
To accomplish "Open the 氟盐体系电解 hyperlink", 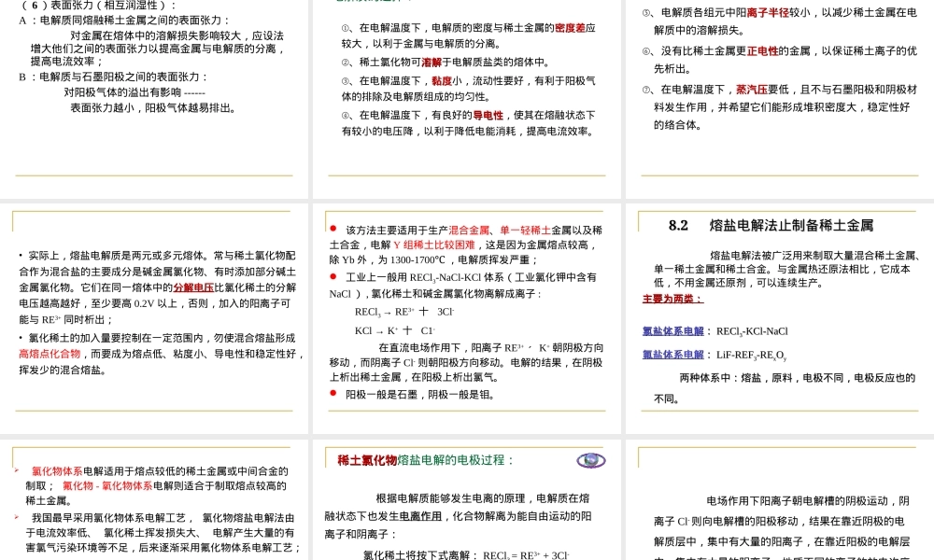I will (x=673, y=355).
